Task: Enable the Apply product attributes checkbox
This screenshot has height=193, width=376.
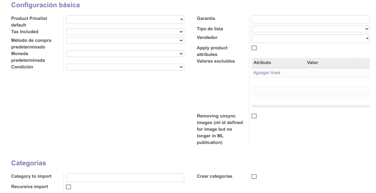Action: tap(254, 48)
